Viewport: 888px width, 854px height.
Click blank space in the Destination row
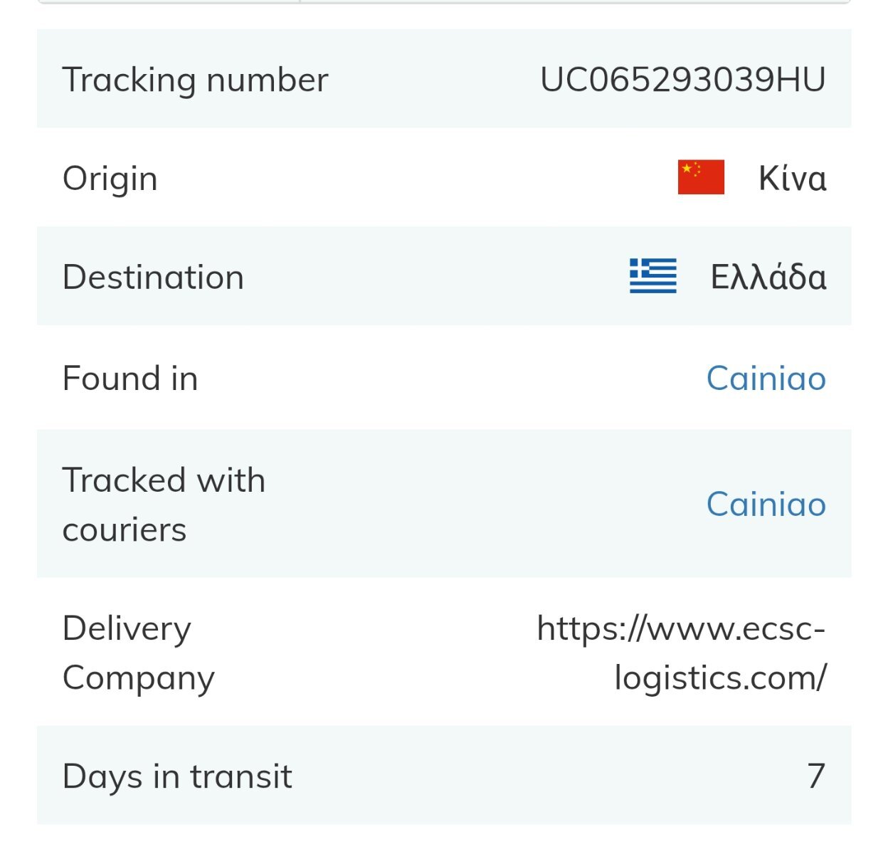[x=434, y=276]
